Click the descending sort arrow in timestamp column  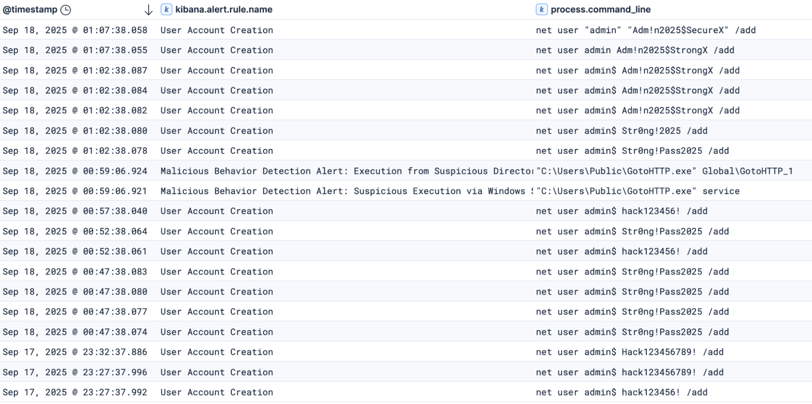[149, 10]
